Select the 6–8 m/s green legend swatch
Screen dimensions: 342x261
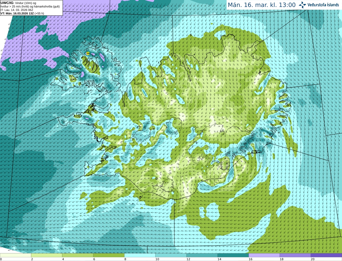[109, 255]
